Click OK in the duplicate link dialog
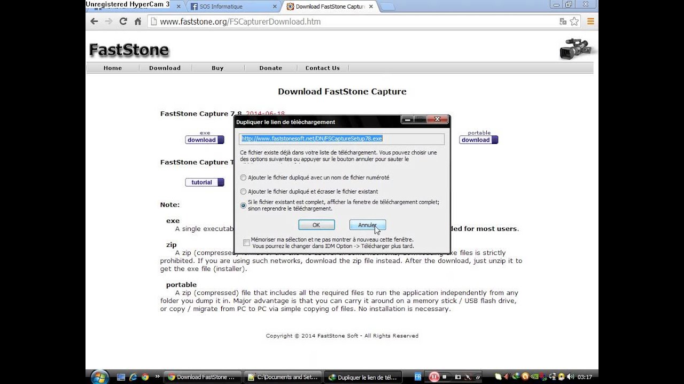The width and height of the screenshot is (684, 384). click(316, 225)
